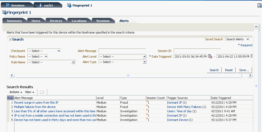Click the Fingerprint 1 heading icon
262x132 pixels.
(x=5, y=12)
